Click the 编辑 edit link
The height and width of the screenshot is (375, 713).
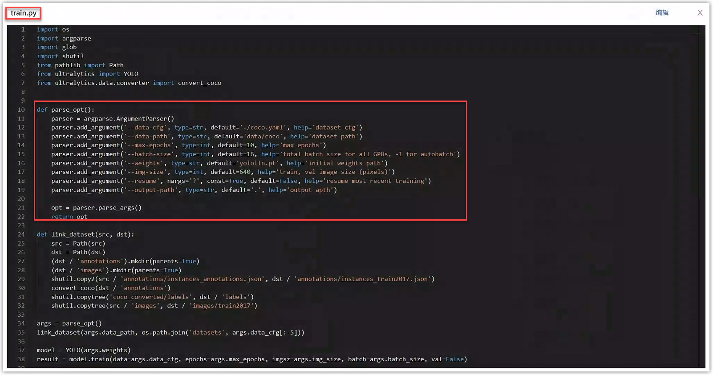click(662, 12)
